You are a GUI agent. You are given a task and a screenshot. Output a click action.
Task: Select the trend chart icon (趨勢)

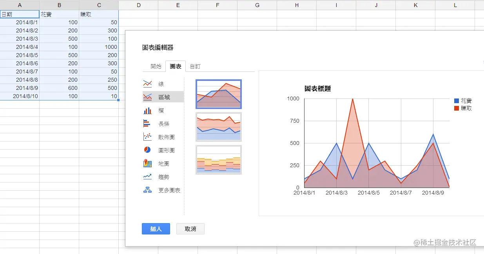[147, 177]
